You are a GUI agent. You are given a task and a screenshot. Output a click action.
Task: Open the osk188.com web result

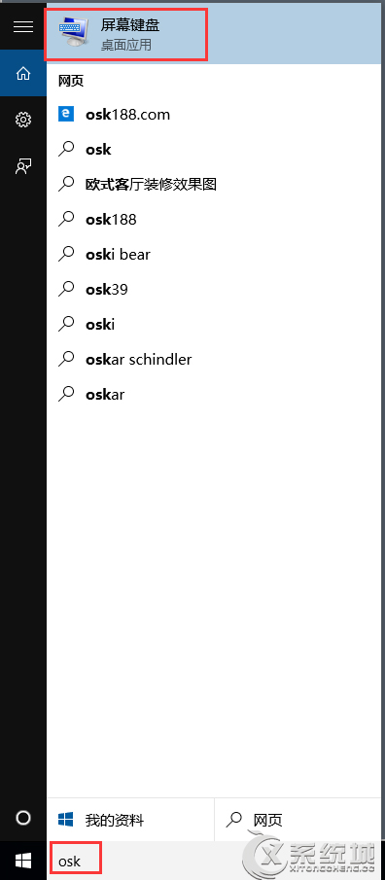[x=215, y=115]
